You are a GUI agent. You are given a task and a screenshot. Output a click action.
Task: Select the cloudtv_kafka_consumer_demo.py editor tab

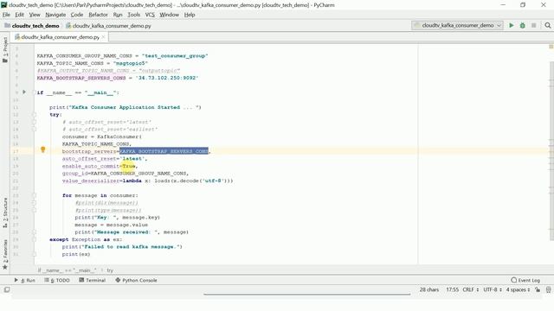tap(60, 36)
